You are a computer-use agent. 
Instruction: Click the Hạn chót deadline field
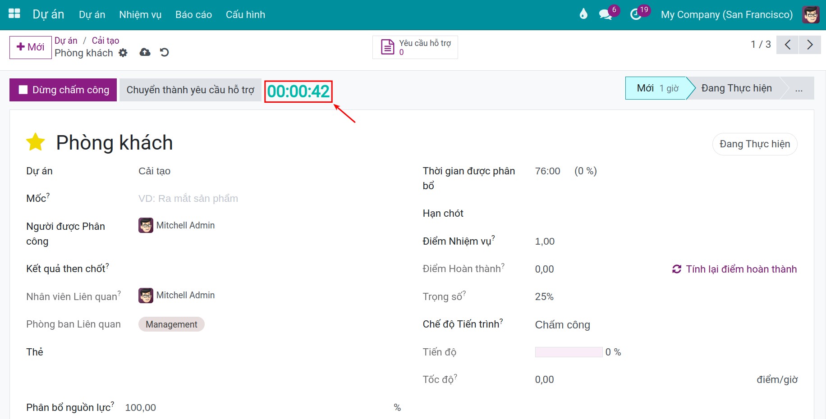pyautogui.click(x=666, y=214)
